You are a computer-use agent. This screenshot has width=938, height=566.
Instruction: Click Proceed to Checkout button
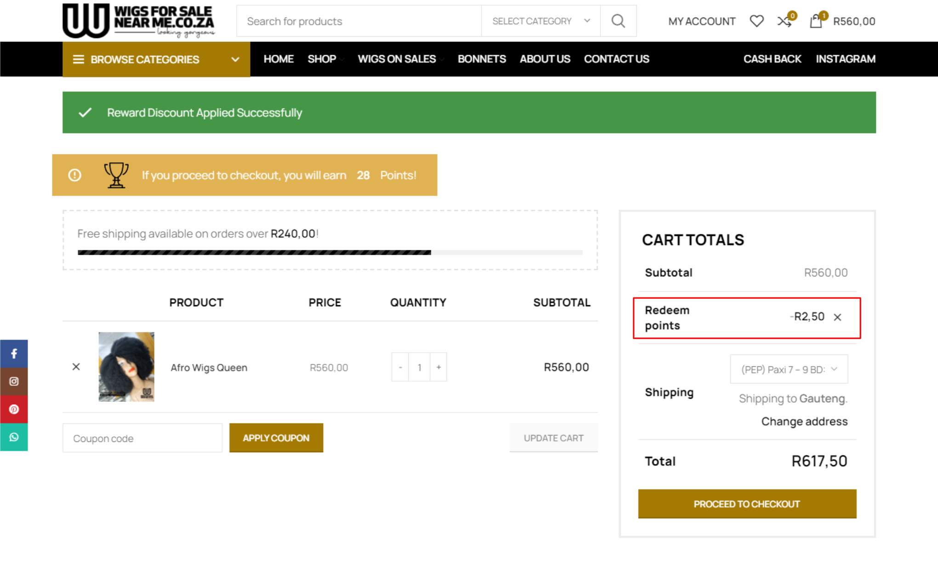click(x=747, y=504)
